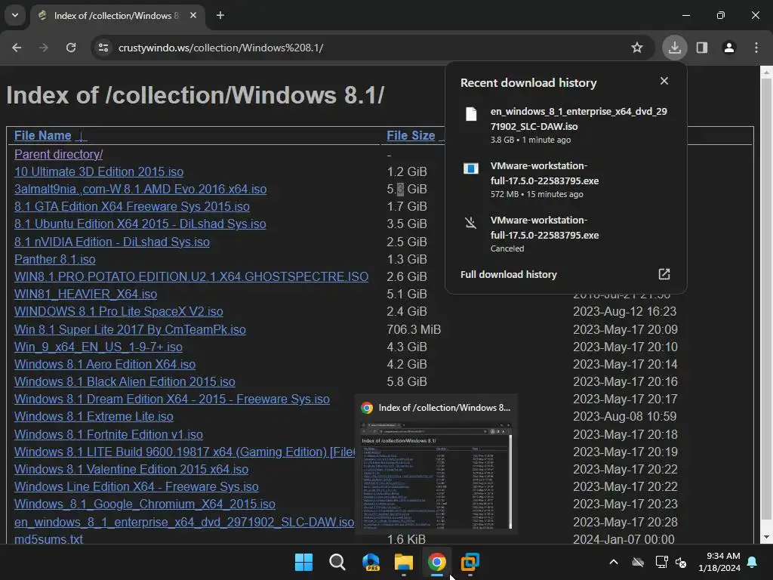Download Windows_8.1_Google_Chromium_X64_2015.iso
773x580 pixels.
pos(145,504)
